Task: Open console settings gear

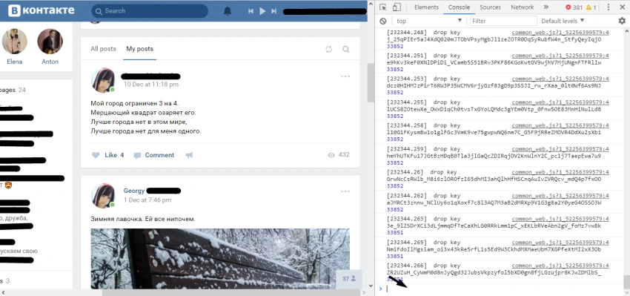Action: pyautogui.click(x=622, y=21)
